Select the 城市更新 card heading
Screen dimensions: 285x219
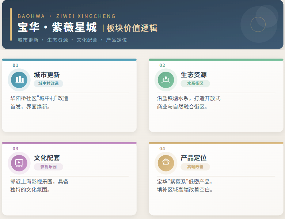click(x=47, y=75)
